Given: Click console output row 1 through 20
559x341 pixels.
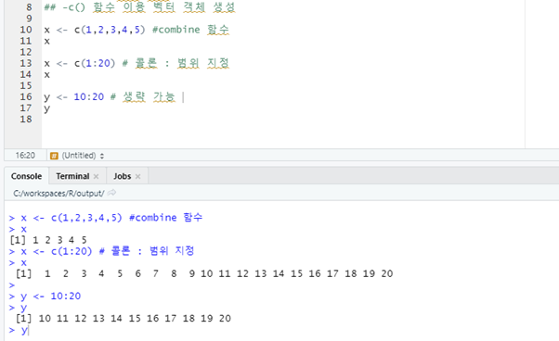Looking at the screenshot, I should [x=204, y=273].
